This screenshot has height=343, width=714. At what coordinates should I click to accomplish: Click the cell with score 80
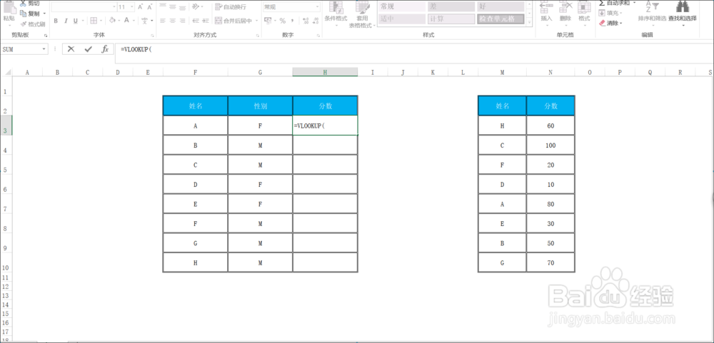550,204
